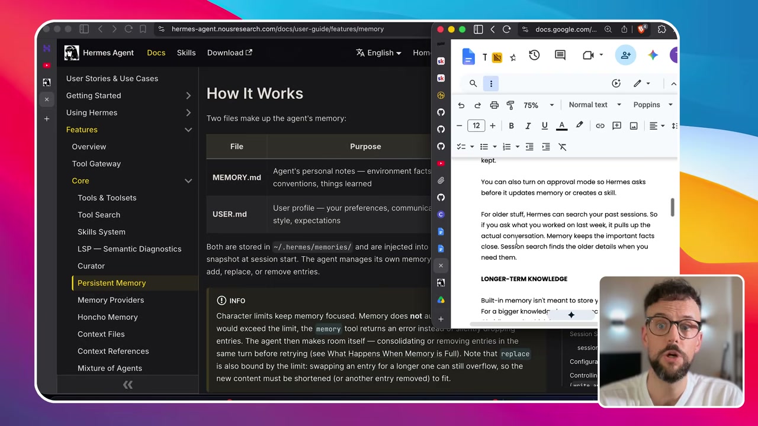The image size is (758, 426).
Task: Open the English language dropdown
Action: coord(378,53)
